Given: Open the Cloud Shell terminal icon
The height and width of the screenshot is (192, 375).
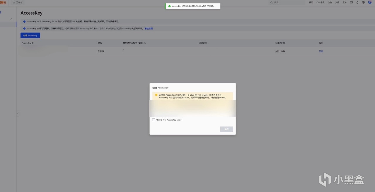Looking at the screenshot, I should click(x=351, y=2).
